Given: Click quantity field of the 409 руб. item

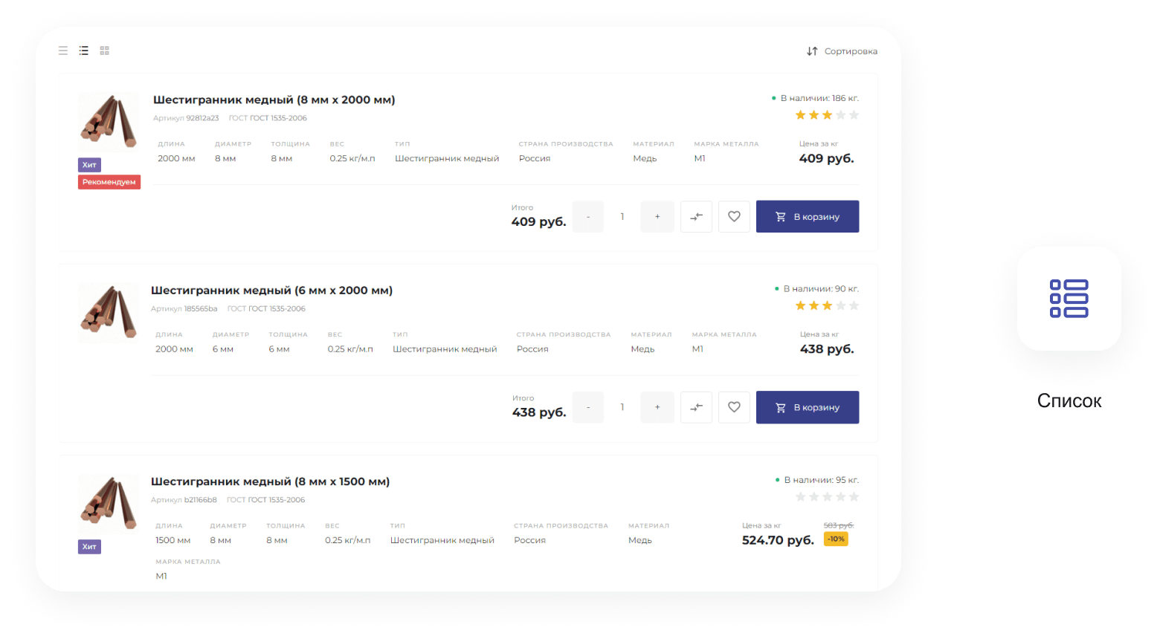Looking at the screenshot, I should 622,217.
